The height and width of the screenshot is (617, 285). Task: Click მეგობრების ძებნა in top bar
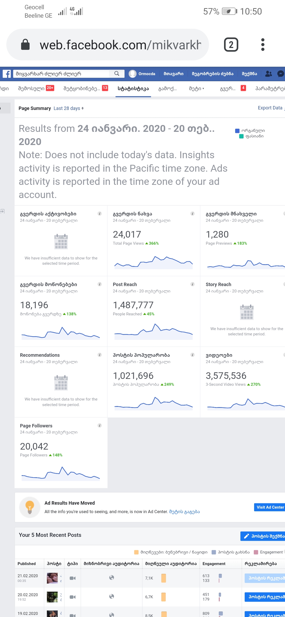[212, 74]
